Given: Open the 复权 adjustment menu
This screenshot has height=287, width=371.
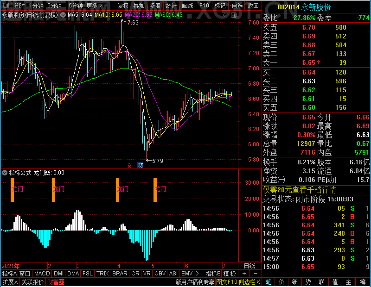Looking at the screenshot, I should point(123,5).
